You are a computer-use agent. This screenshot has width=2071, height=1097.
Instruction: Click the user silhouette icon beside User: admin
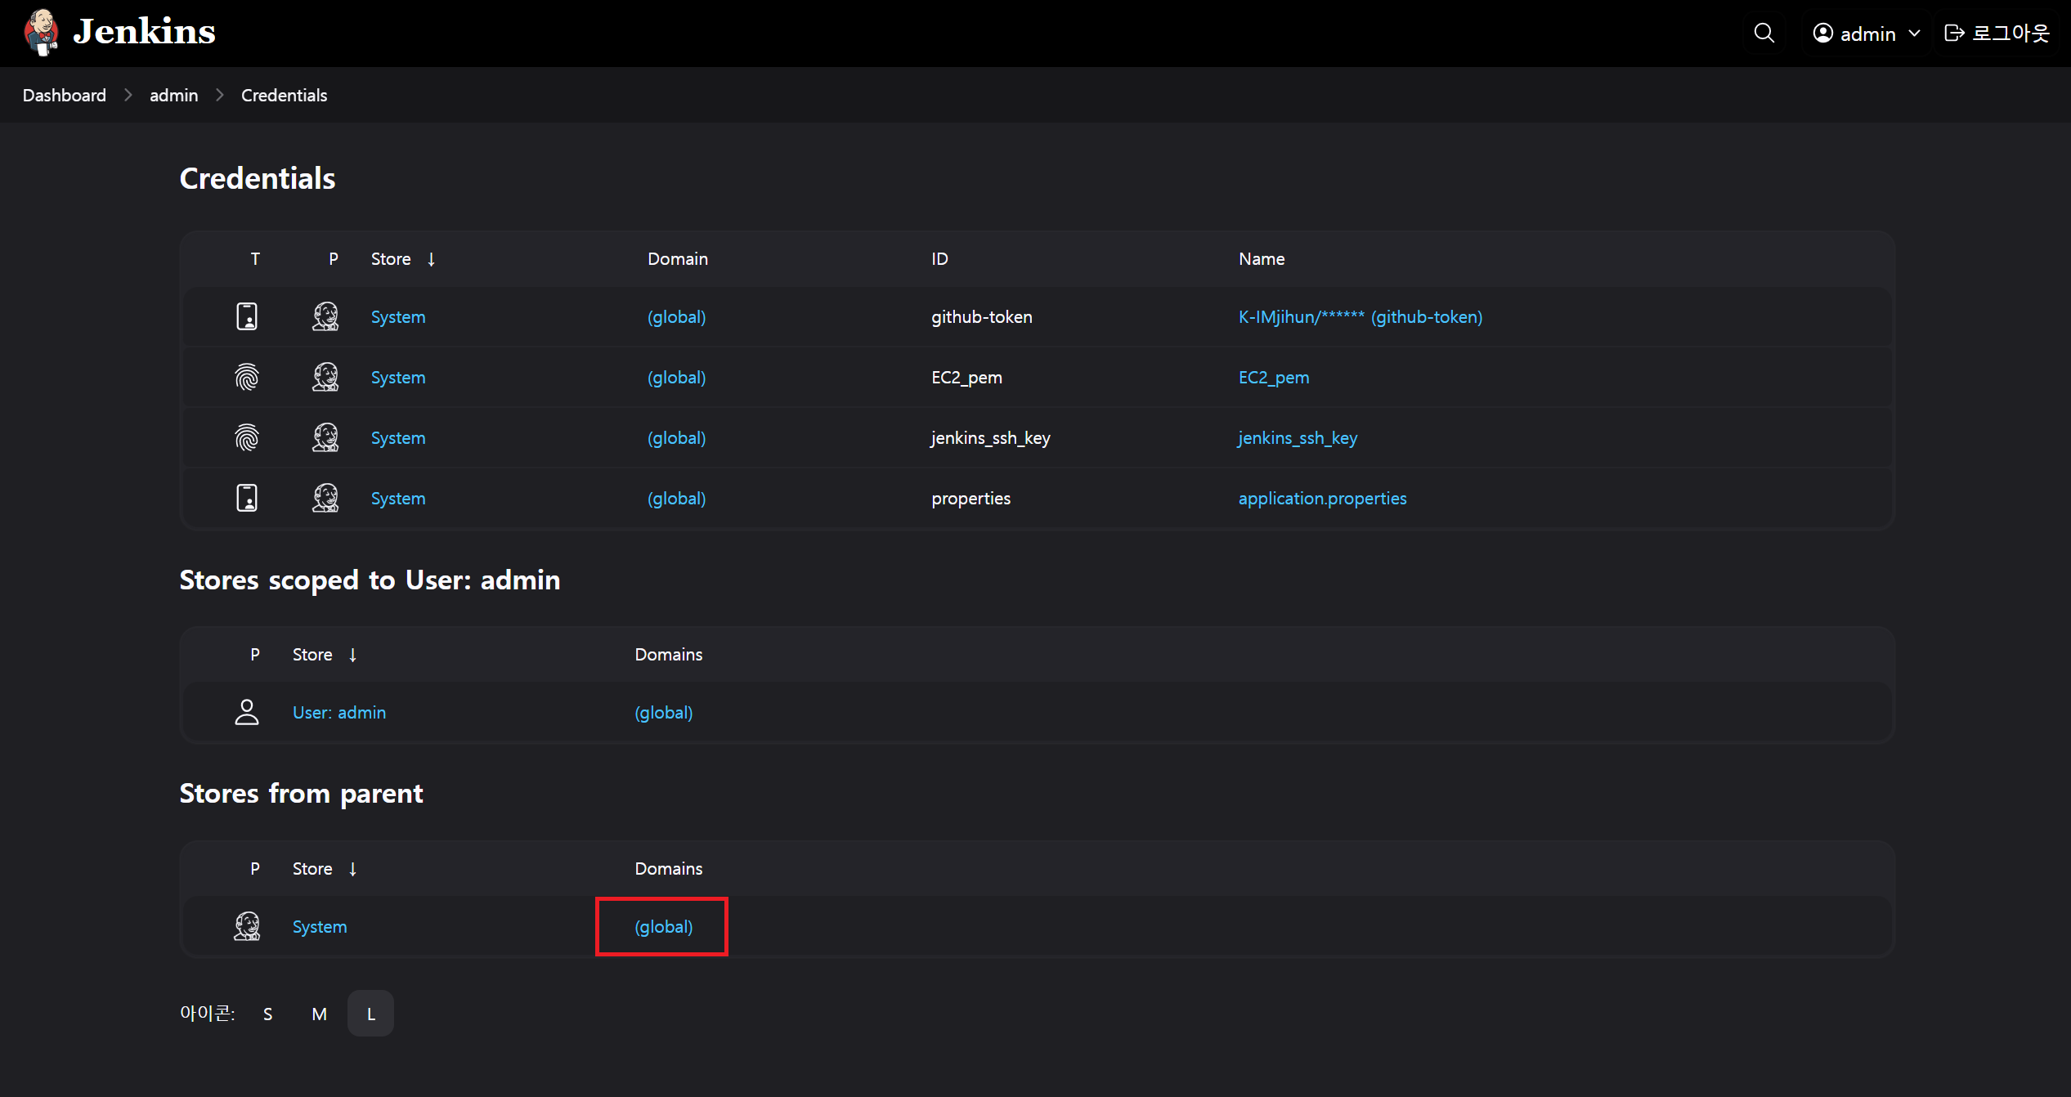pos(247,712)
